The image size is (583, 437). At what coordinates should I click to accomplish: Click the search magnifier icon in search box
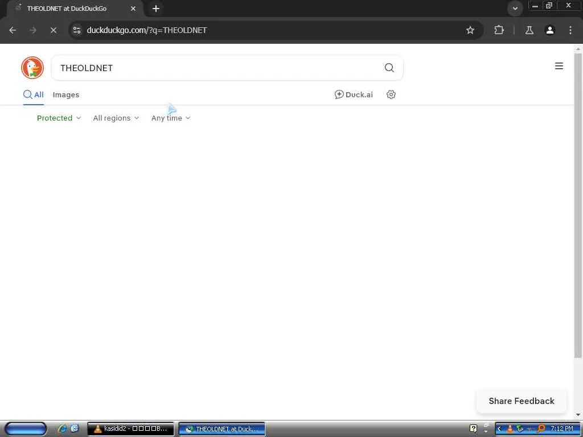coord(389,68)
